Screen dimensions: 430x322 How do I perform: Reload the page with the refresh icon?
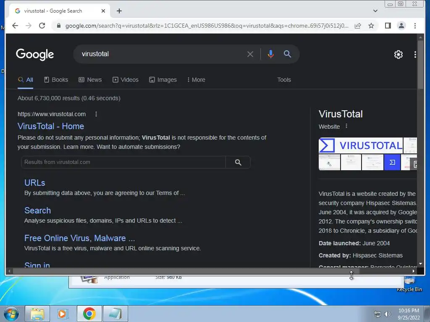point(42,26)
